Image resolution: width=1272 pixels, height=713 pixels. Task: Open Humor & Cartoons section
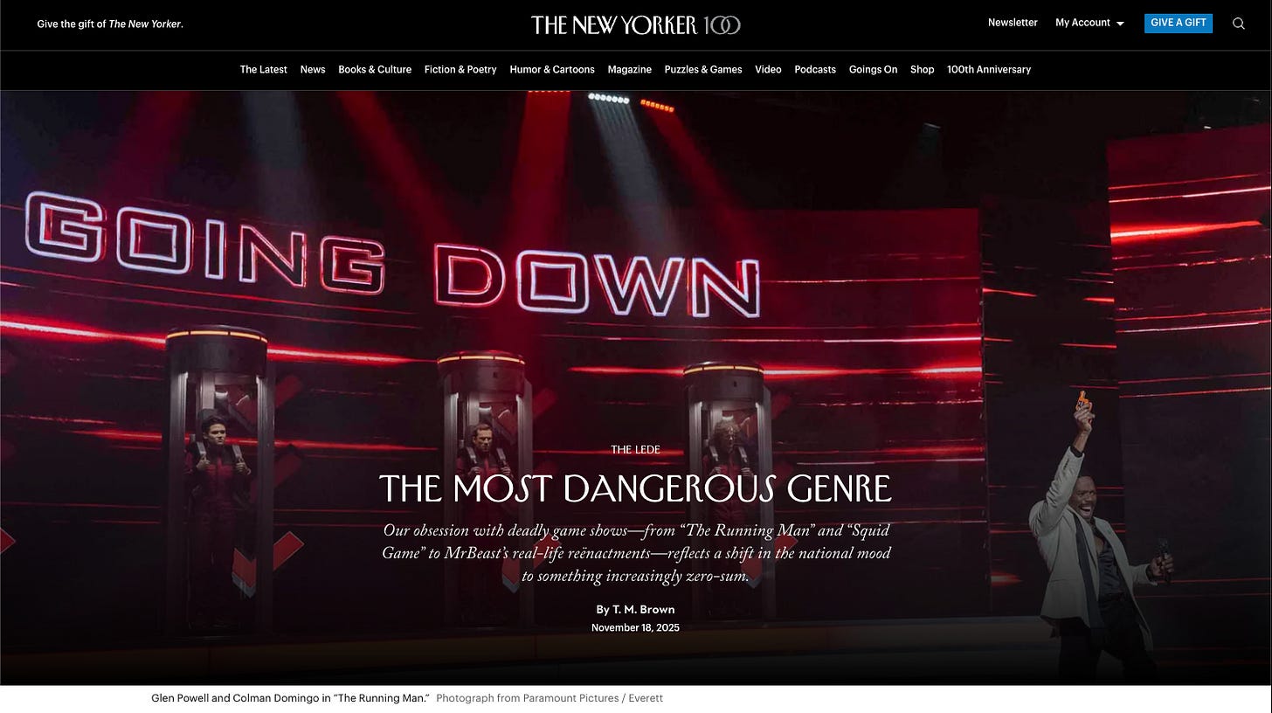(x=552, y=70)
